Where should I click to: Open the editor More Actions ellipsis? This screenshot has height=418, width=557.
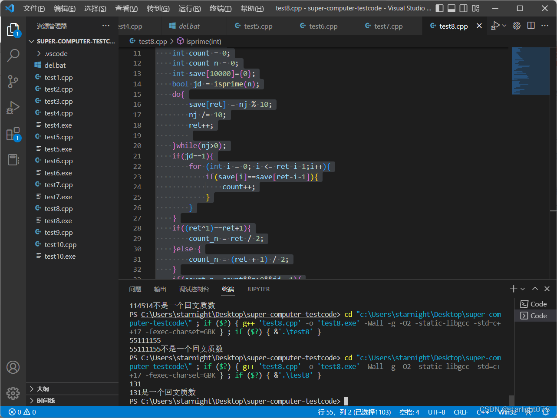coord(545,26)
